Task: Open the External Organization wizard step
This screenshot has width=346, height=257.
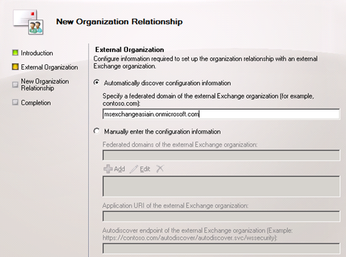Action: click(x=49, y=67)
